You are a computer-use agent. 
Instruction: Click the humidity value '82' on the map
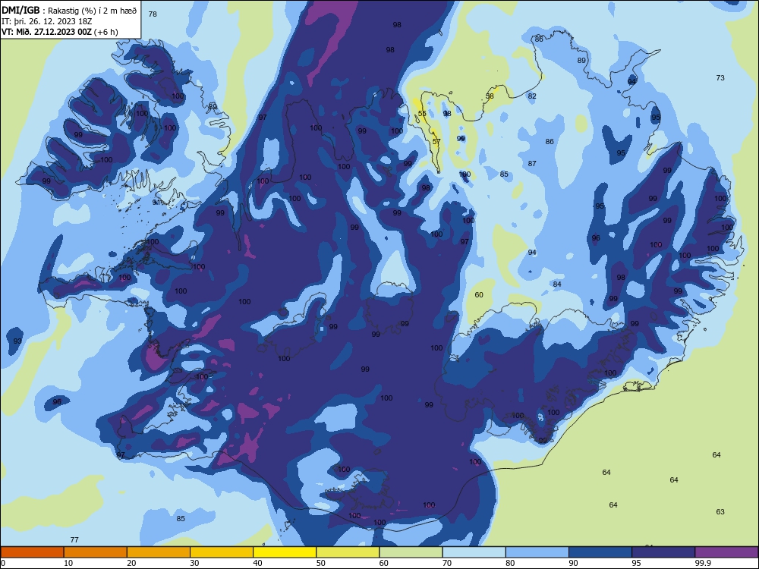pos(533,96)
